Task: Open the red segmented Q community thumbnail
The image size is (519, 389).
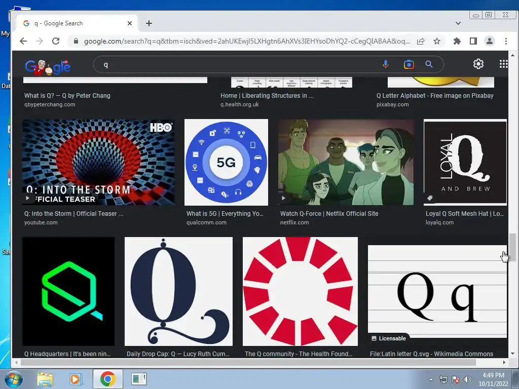Action: pos(300,291)
